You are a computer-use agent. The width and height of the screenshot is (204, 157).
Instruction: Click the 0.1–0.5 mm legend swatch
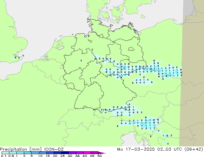tap(5, 153)
